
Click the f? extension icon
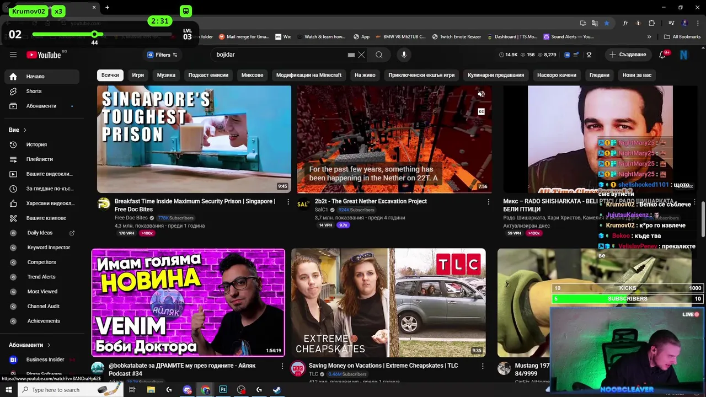(x=625, y=23)
